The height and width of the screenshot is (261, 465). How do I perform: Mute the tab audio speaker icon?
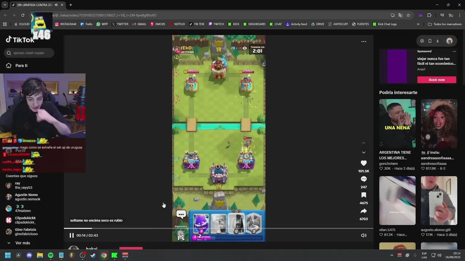(56, 5)
